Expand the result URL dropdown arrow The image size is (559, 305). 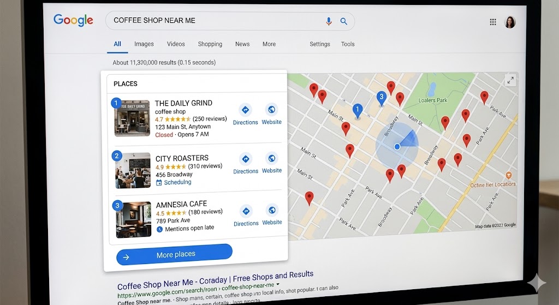tap(278, 284)
